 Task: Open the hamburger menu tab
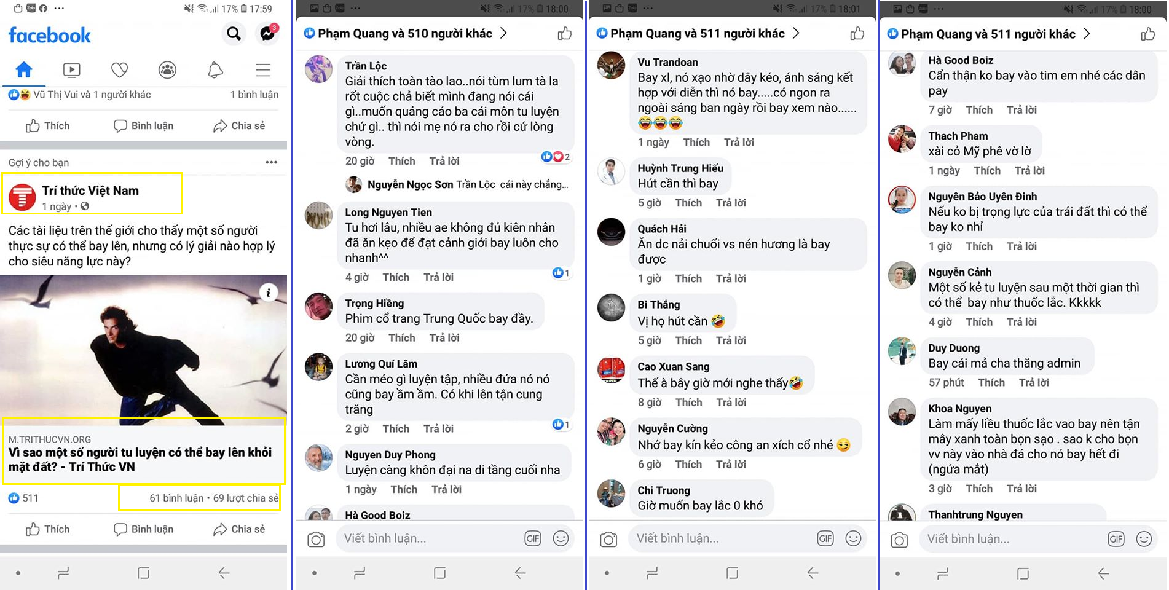coord(263,70)
